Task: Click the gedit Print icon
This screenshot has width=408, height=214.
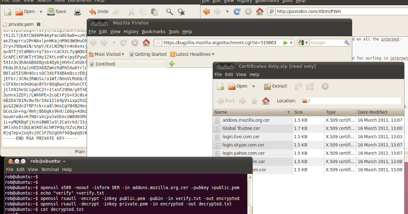Action: [78, 12]
